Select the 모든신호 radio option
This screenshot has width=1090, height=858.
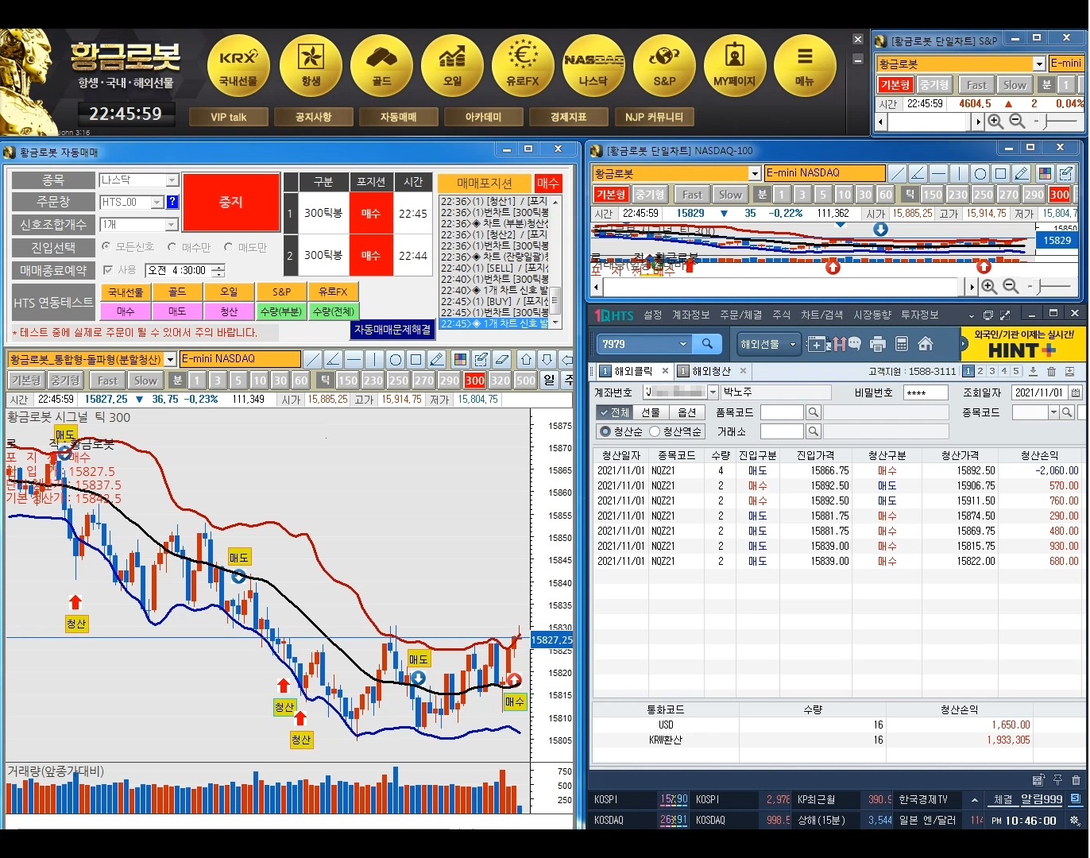[x=106, y=247]
